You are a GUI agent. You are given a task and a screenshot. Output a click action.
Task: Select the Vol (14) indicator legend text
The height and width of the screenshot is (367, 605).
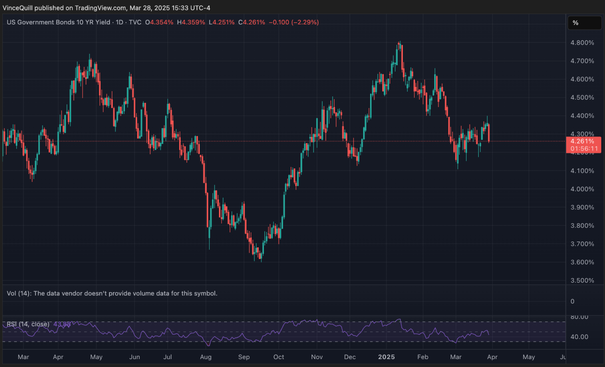point(112,294)
